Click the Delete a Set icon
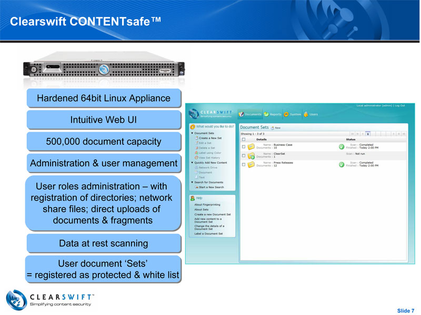Viewport: 421px width, 315px height. 196,148
